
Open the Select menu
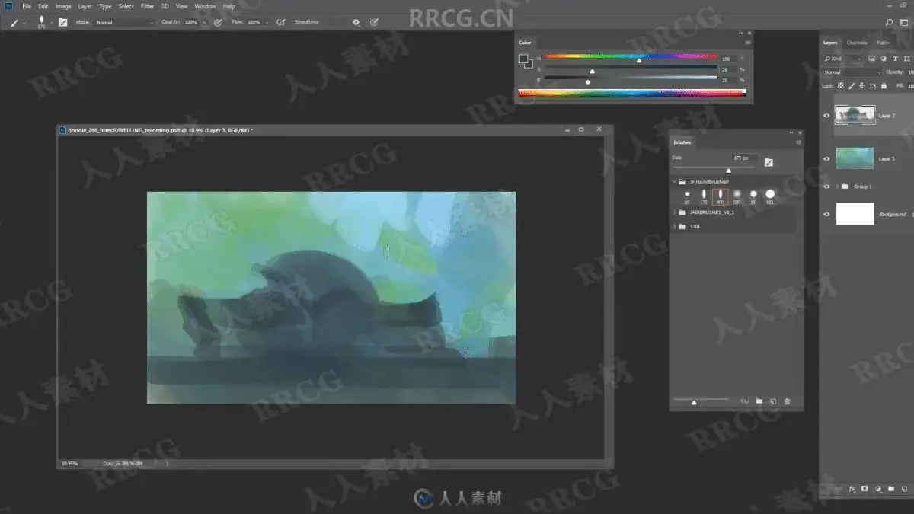(126, 6)
